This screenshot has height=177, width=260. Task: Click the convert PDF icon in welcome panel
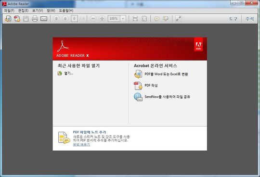pyautogui.click(x=138, y=74)
